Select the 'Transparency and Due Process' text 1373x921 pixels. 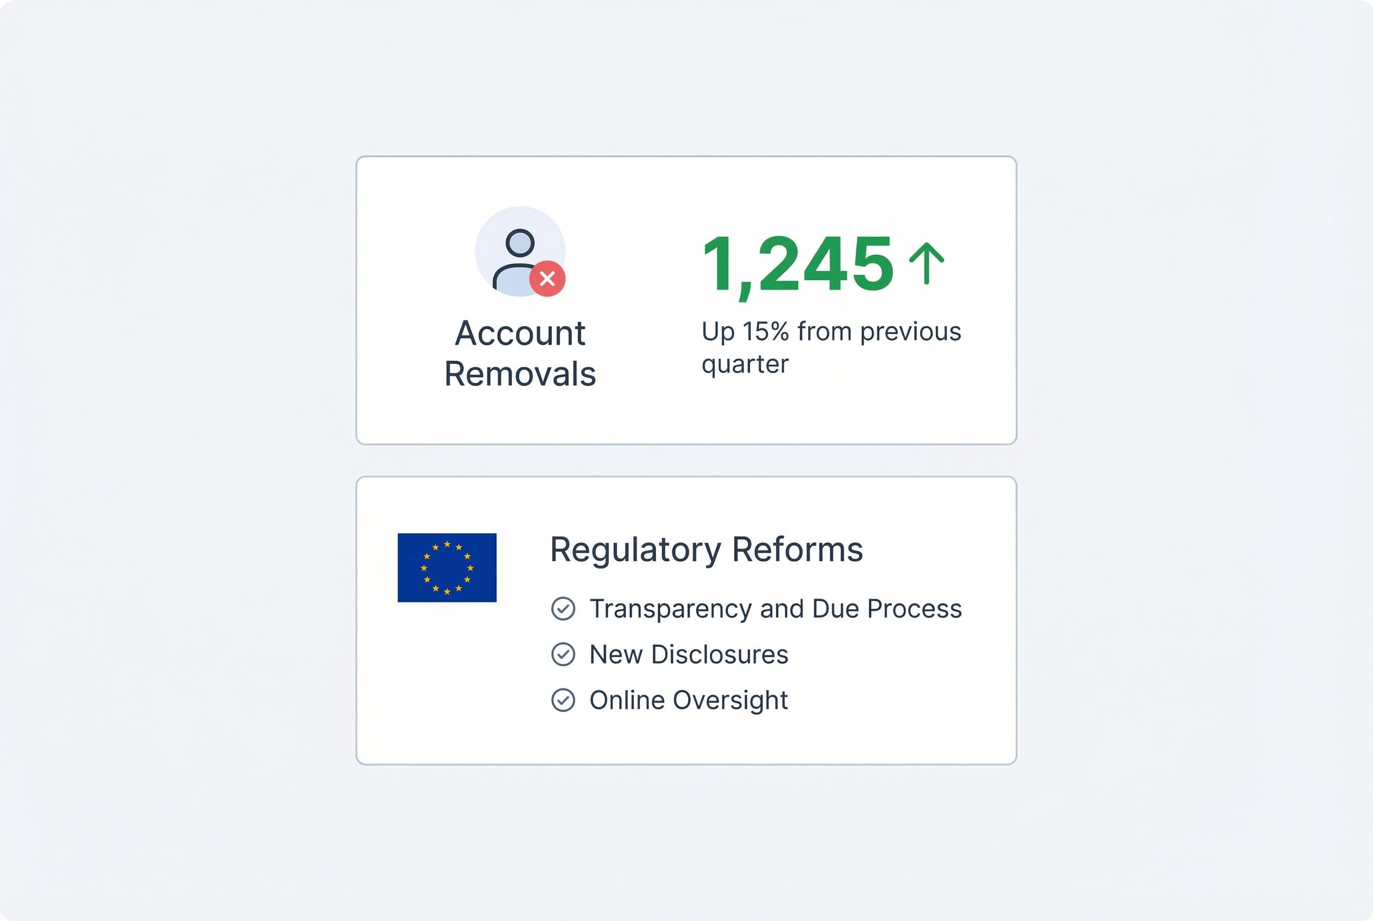pos(776,609)
